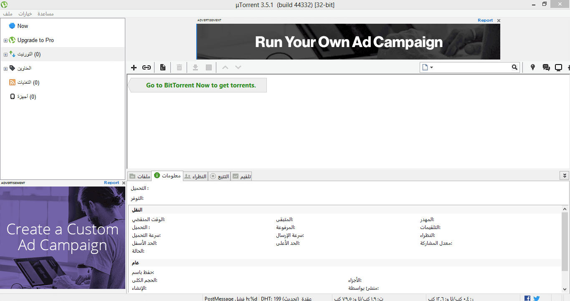Click the Remove torrent trash icon
This screenshot has width=570, height=301.
179,67
